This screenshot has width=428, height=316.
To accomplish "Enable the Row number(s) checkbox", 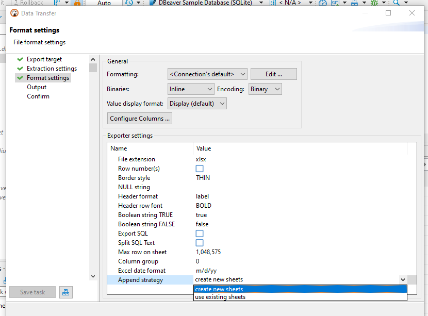I will pos(199,168).
